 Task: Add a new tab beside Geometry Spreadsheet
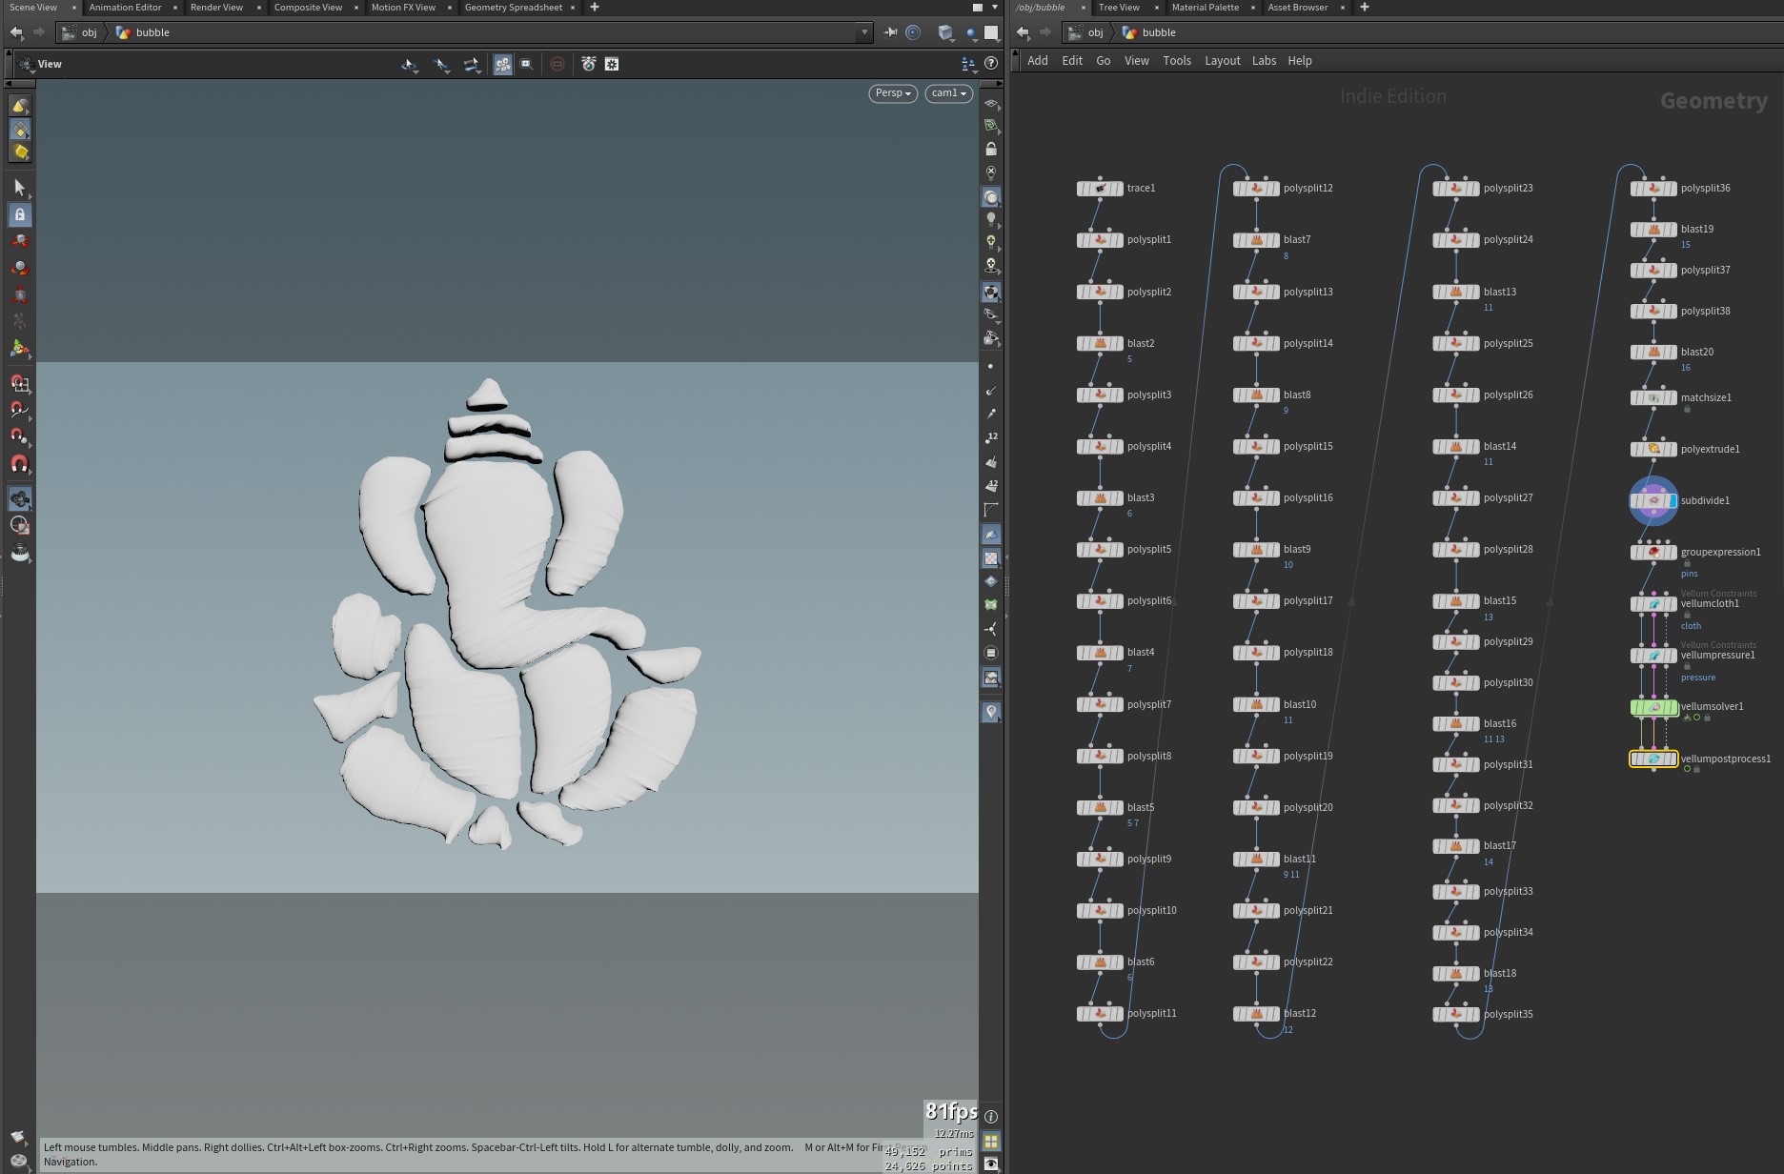point(595,8)
